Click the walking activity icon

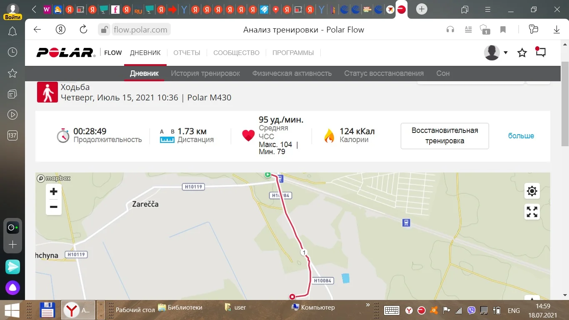click(47, 92)
